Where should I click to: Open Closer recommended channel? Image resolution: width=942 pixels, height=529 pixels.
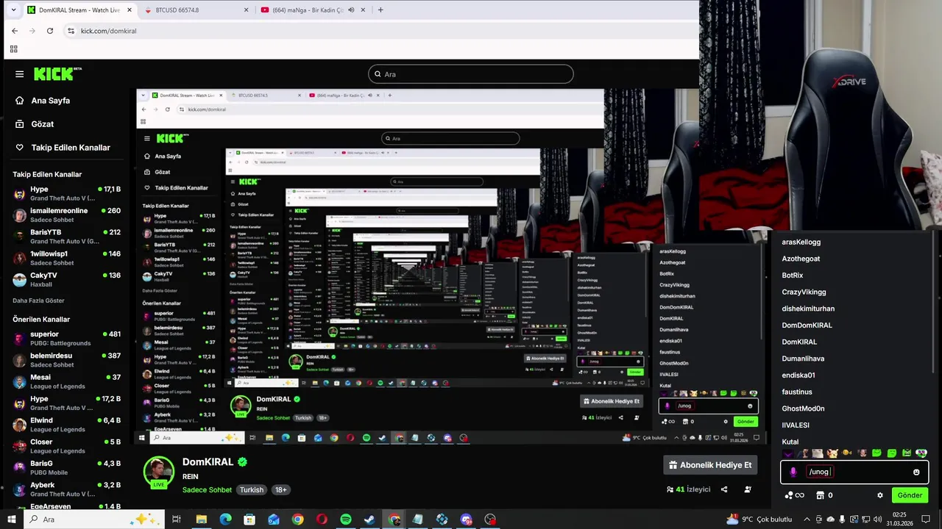[x=66, y=446]
